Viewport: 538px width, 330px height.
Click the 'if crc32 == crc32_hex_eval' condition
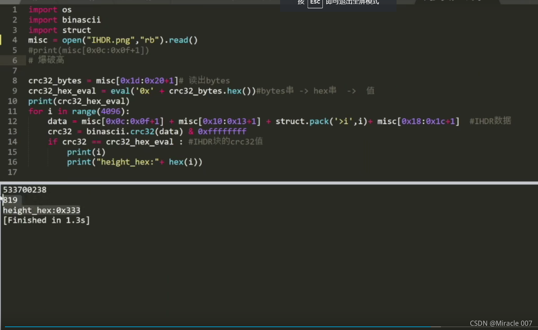pyautogui.click(x=111, y=142)
